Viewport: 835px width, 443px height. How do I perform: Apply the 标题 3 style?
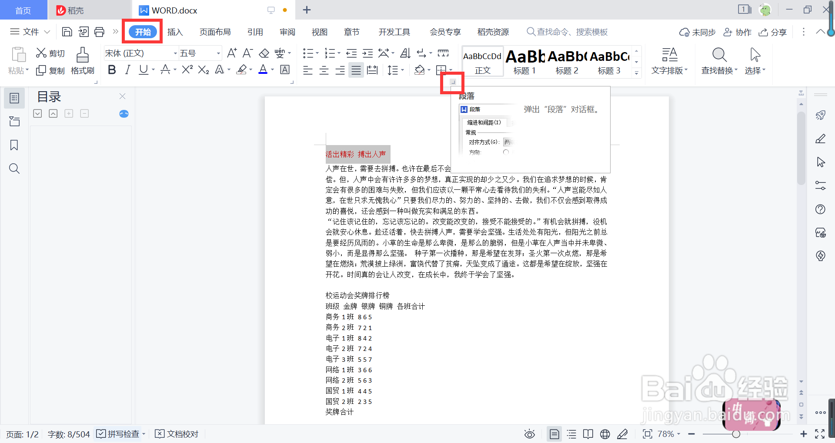point(609,61)
